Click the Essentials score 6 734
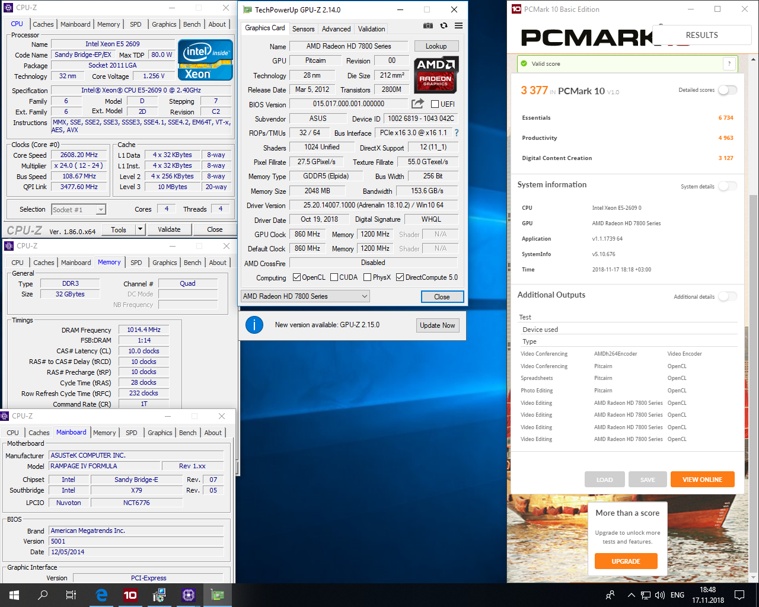Image resolution: width=759 pixels, height=607 pixels. click(726, 118)
